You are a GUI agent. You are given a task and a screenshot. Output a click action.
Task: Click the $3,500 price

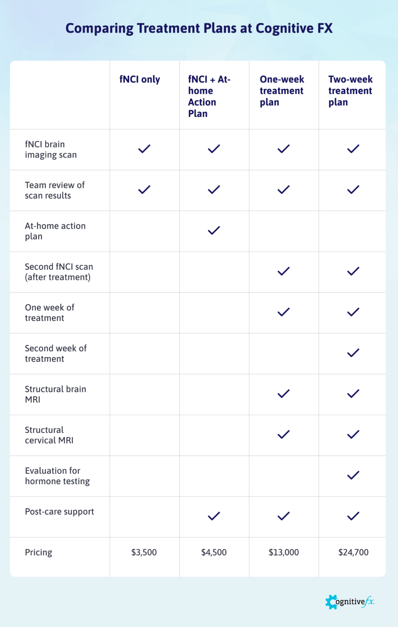click(x=144, y=552)
